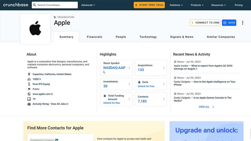Open Apple's Q3 2024 earnings article
The height and width of the screenshot is (141, 251).
pyautogui.click(x=203, y=67)
